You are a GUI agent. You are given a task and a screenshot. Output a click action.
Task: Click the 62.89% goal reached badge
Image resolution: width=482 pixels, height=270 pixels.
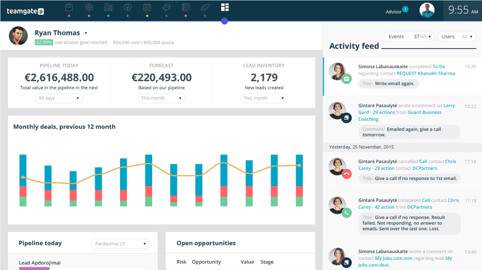44,42
